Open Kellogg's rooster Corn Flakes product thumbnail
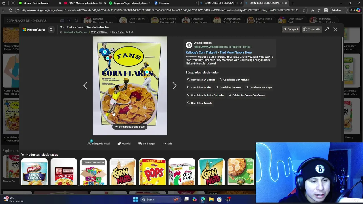This screenshot has height=204, width=363. click(182, 172)
